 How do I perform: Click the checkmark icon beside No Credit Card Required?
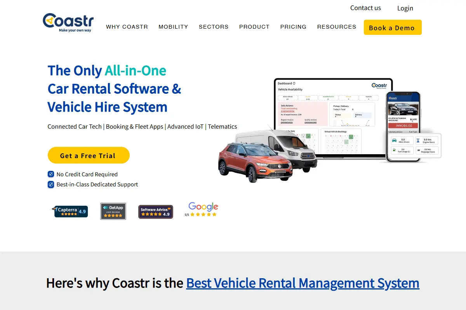click(50, 174)
